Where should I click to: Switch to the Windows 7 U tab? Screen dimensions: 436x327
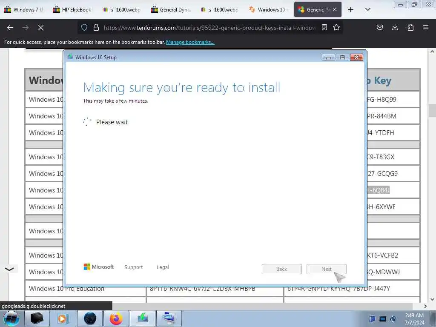tap(24, 9)
